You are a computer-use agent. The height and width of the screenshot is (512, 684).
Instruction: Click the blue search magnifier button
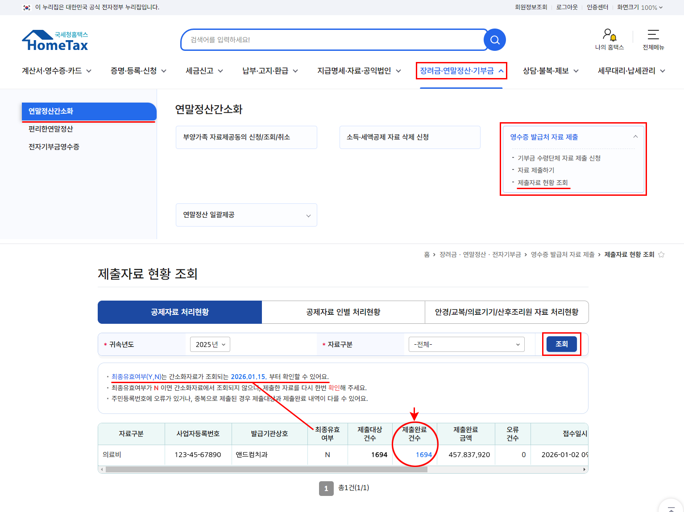point(494,40)
